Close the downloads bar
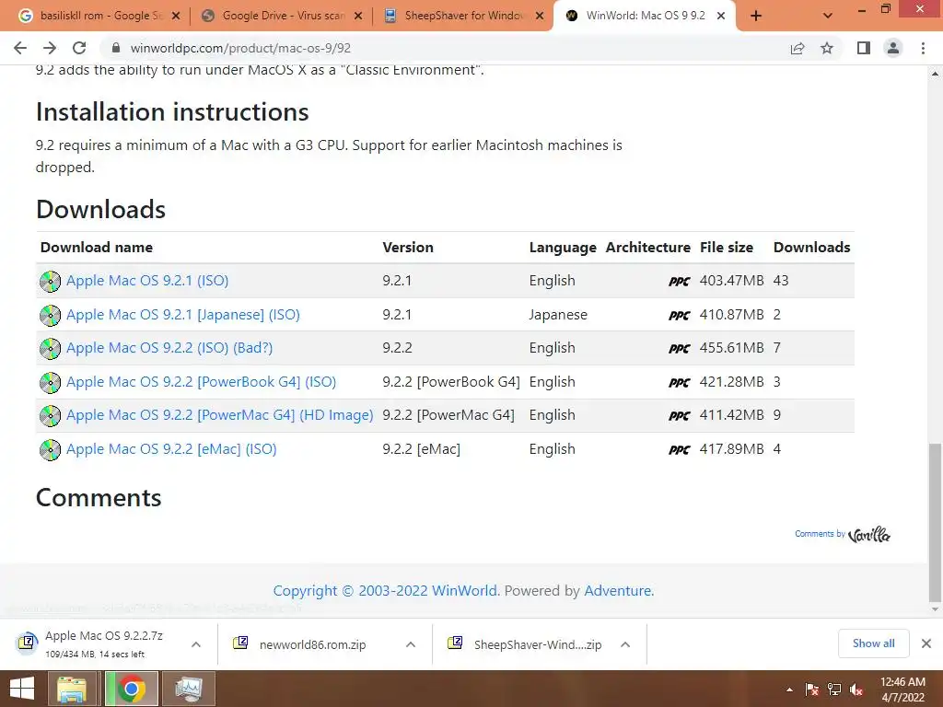 (926, 643)
